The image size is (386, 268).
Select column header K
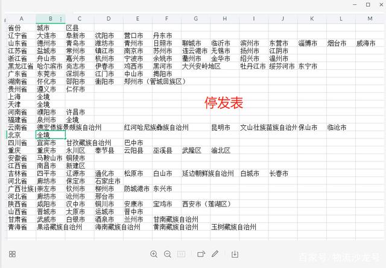click(312, 19)
